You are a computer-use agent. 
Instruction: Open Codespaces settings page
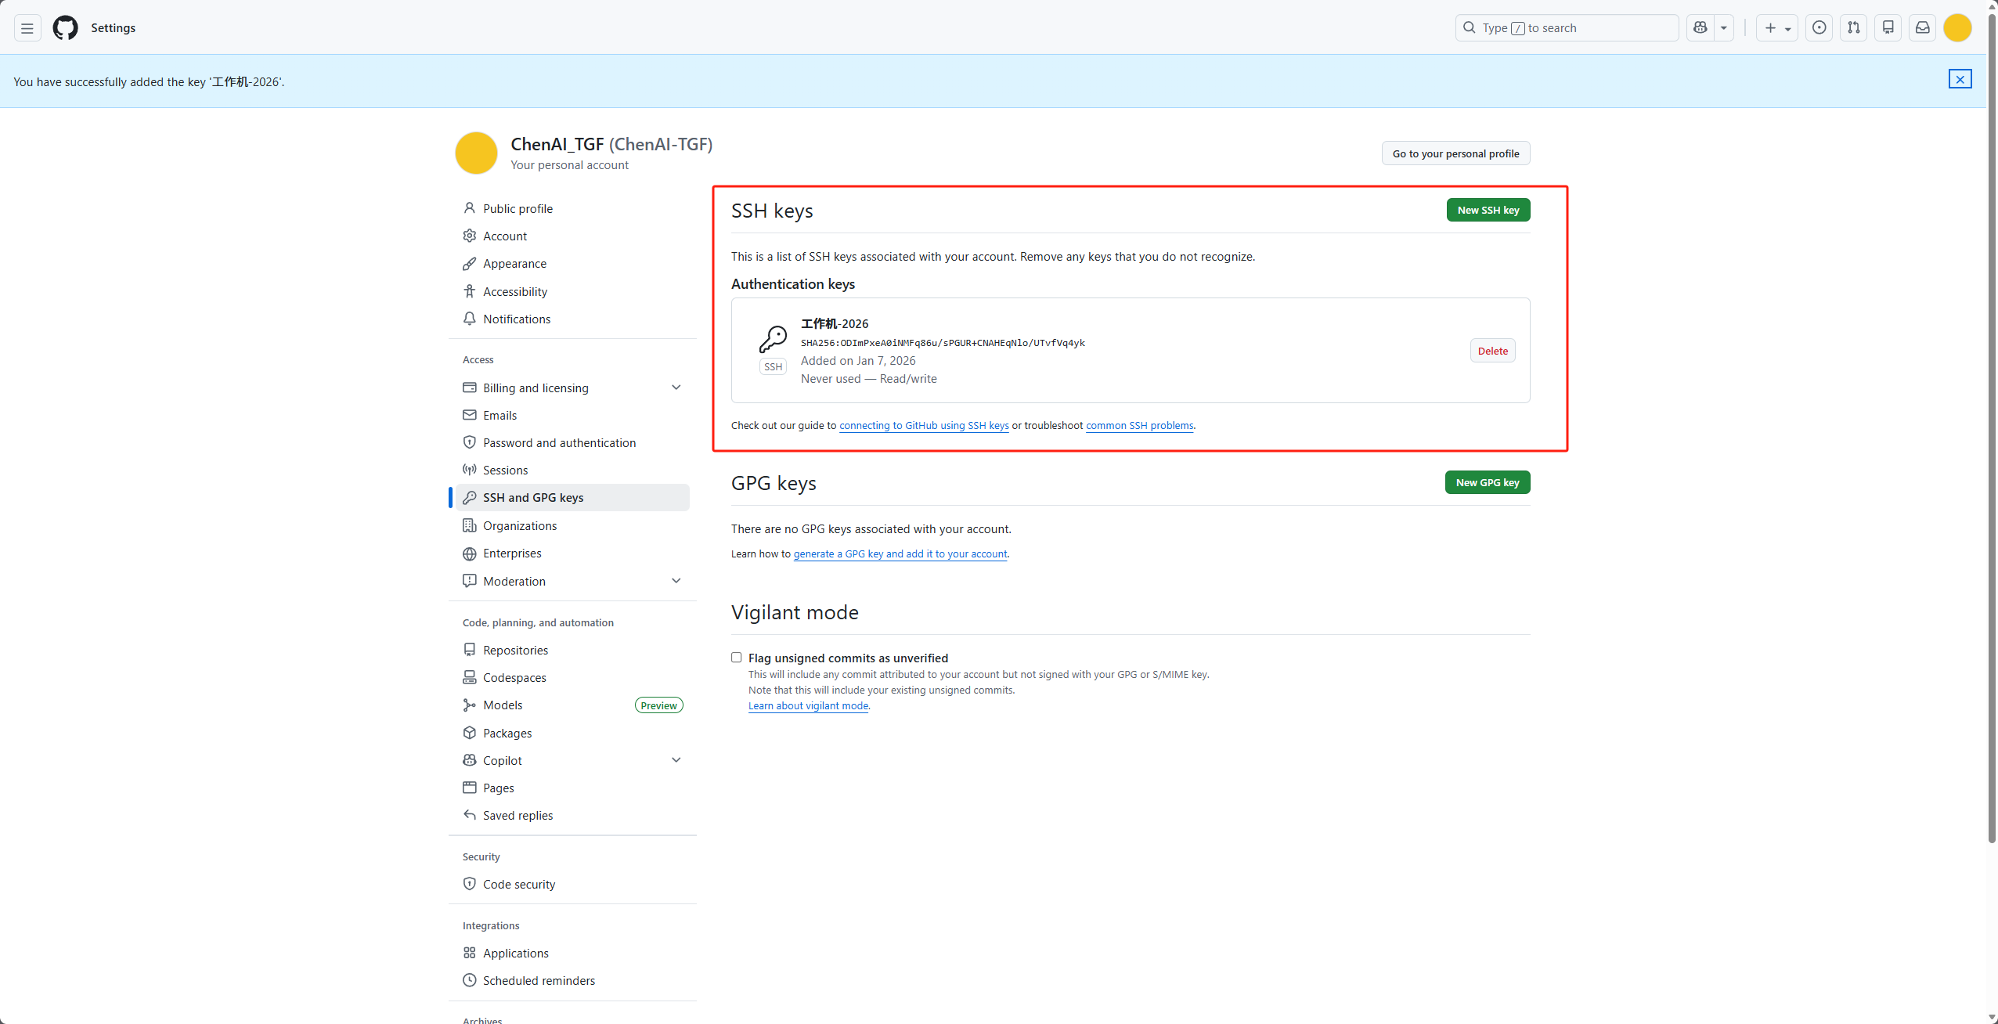(514, 678)
